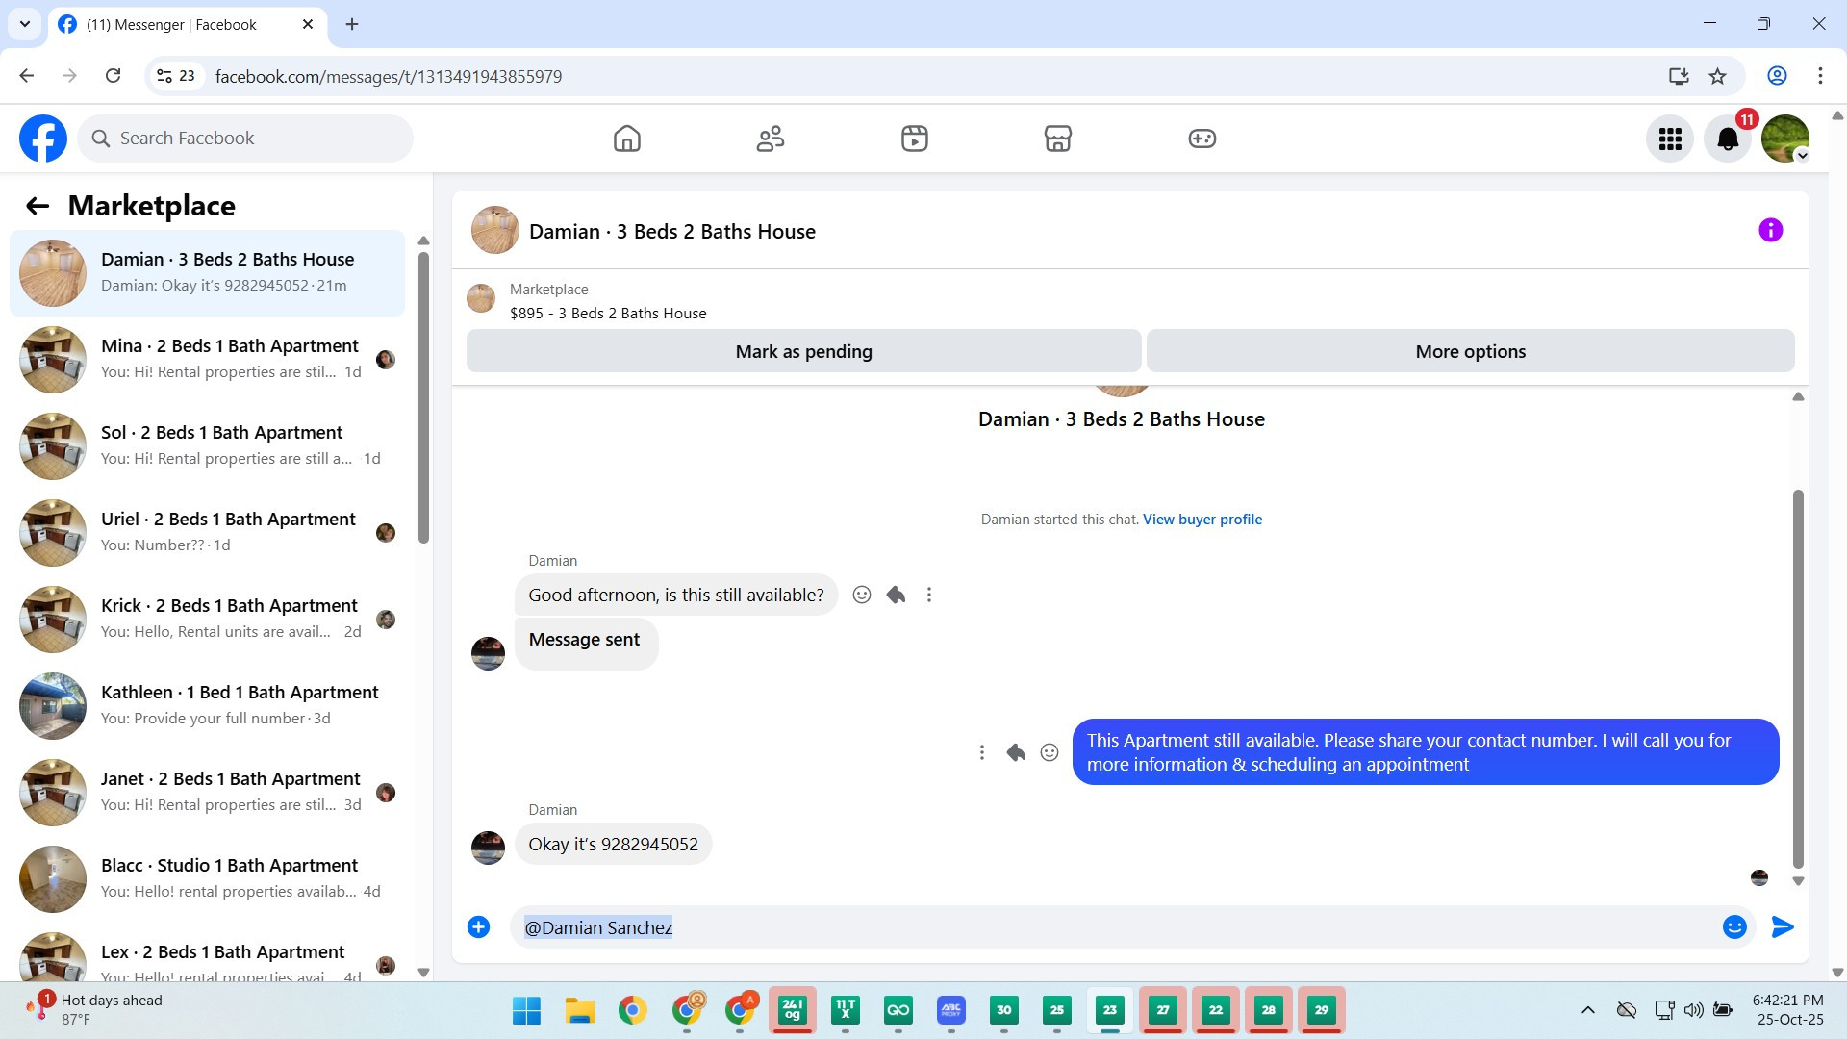React to Damian's 'still available' message

pos(862,595)
